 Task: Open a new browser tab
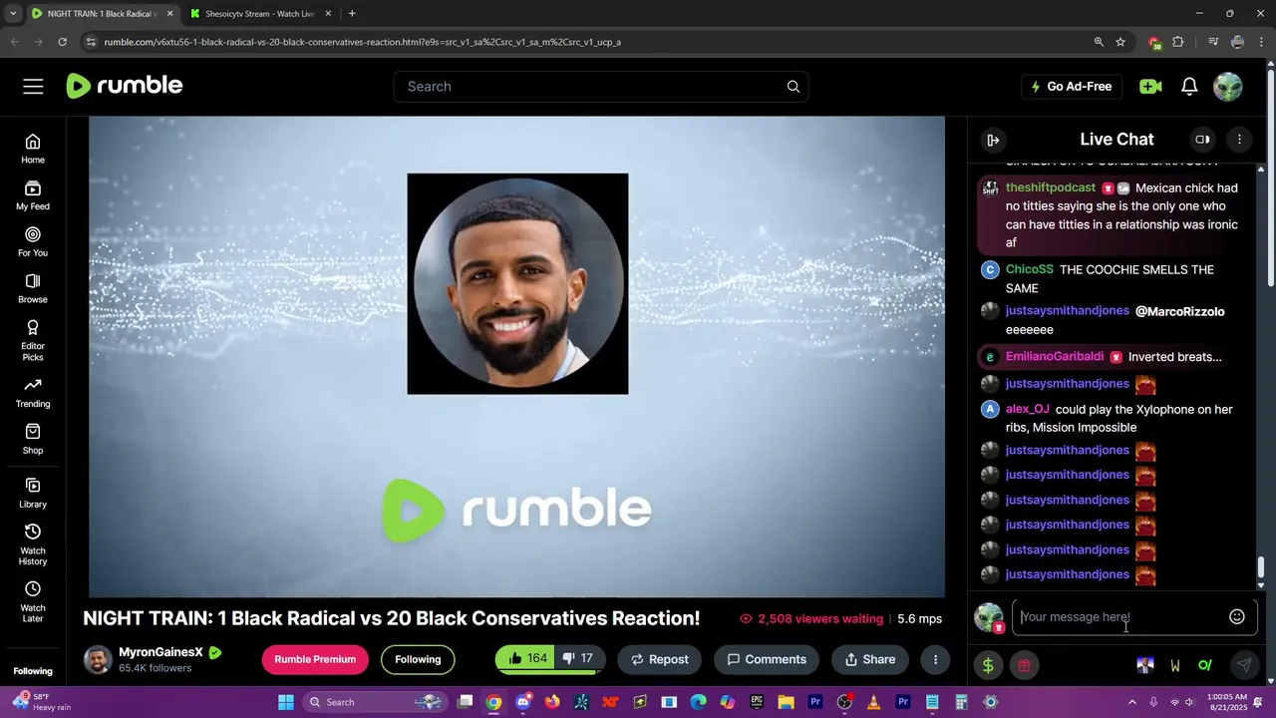352,14
